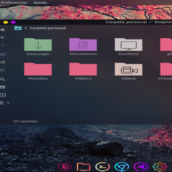Toggle split view icon
Image resolution: width=172 pixels, height=172 pixels.
pyautogui.click(x=3, y=95)
